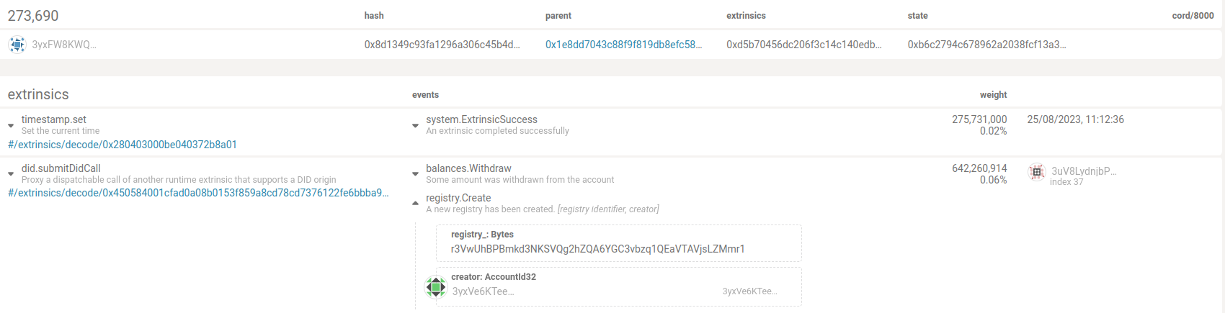1225x313 pixels.
Task: Click the signer account name 3uV8LydnjbP
Action: point(1083,171)
